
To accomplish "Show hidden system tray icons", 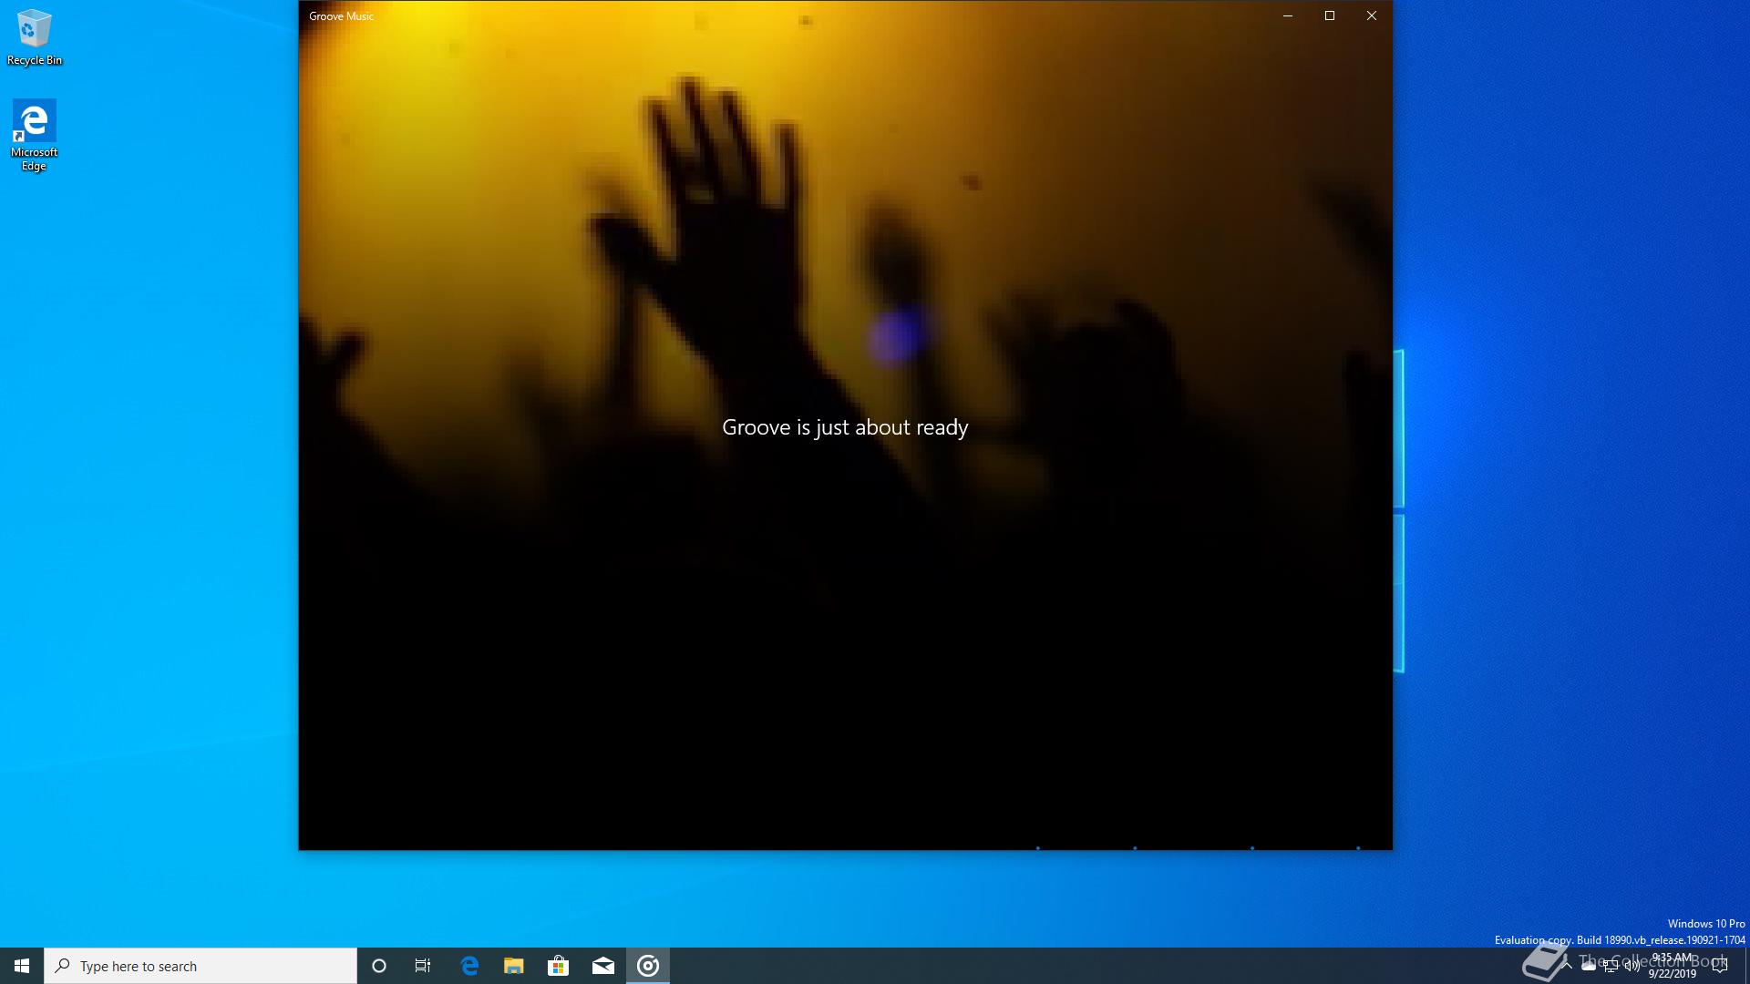I will 1567,966.
